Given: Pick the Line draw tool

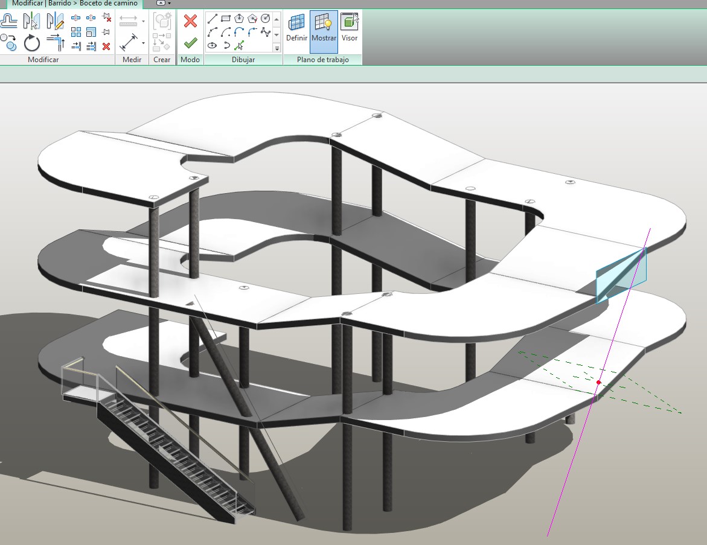Looking at the screenshot, I should (x=213, y=18).
